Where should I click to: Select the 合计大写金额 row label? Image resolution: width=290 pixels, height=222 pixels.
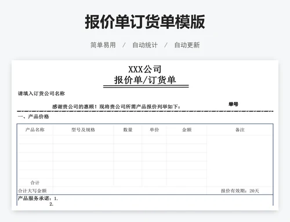point(32,191)
